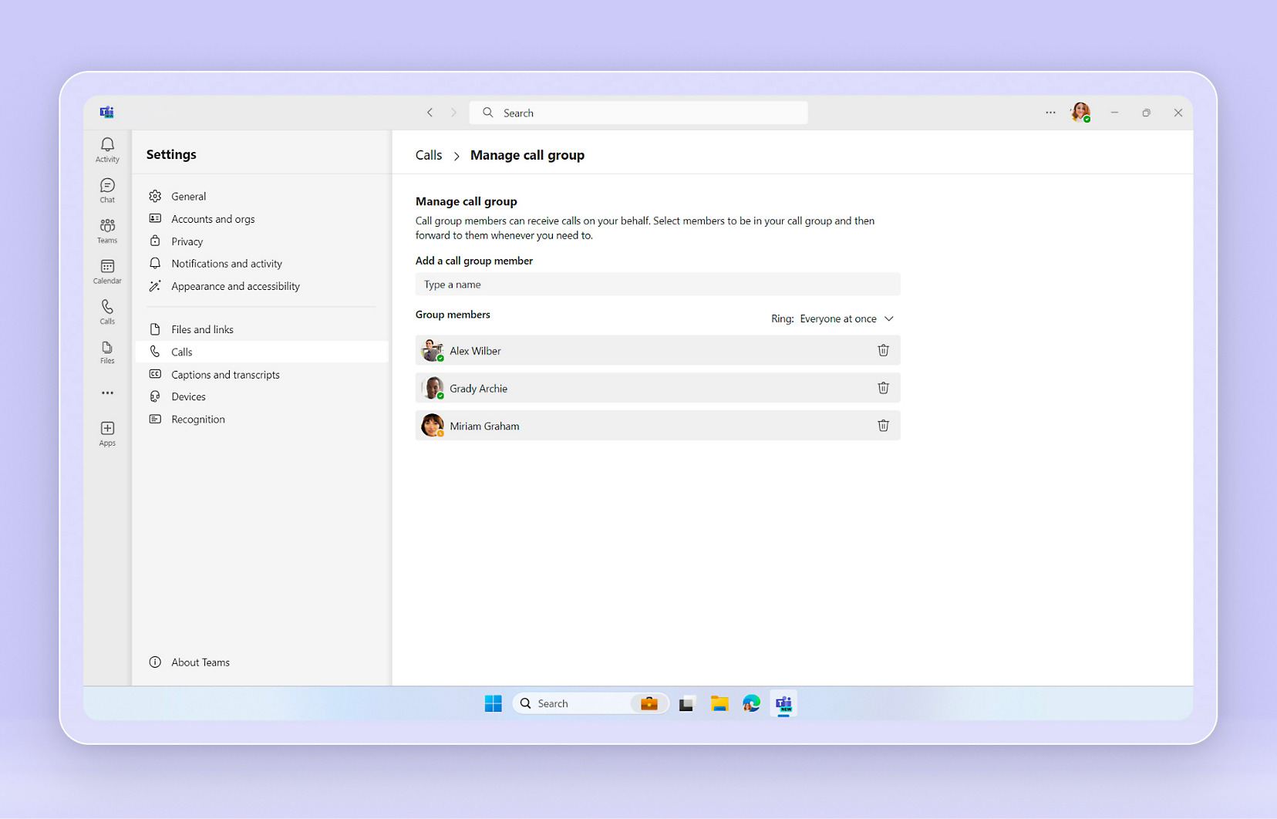The width and height of the screenshot is (1277, 819).
Task: Go back to Calls breadcrumb
Action: [x=429, y=155]
